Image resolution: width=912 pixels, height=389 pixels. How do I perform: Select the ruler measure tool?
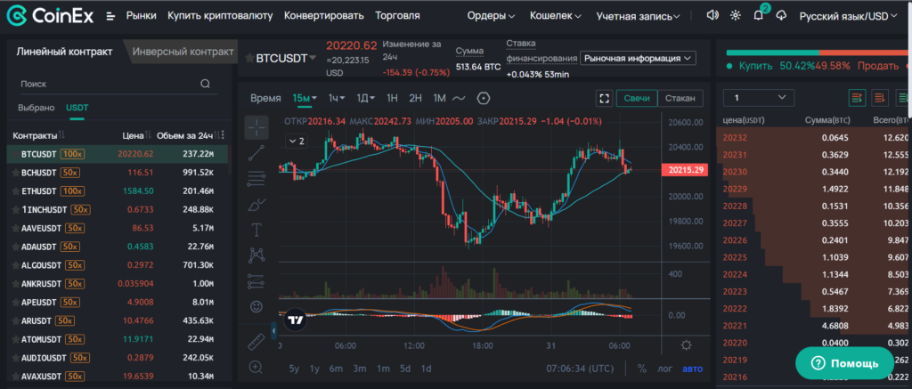(256, 342)
